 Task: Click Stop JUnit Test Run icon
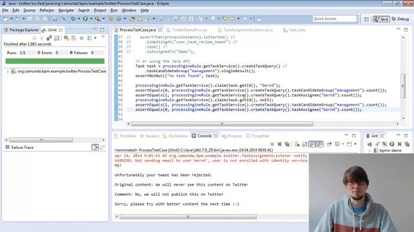(x=82, y=38)
